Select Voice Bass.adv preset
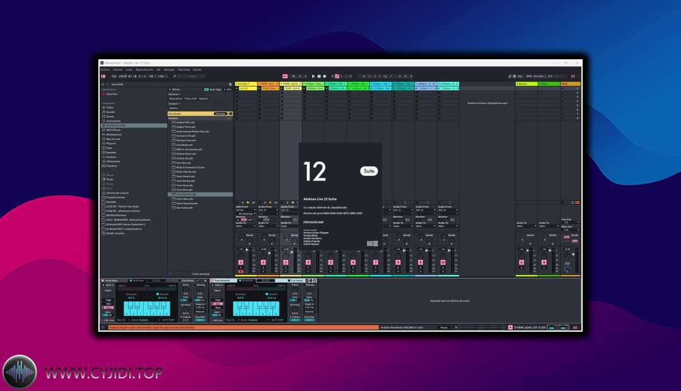 click(185, 199)
